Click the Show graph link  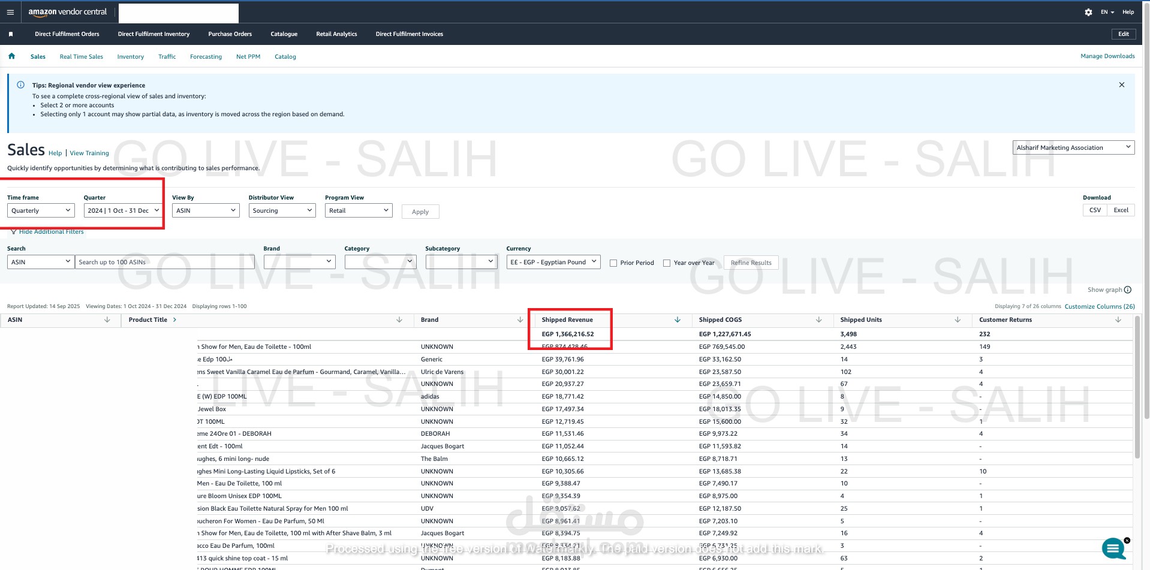click(x=1104, y=290)
